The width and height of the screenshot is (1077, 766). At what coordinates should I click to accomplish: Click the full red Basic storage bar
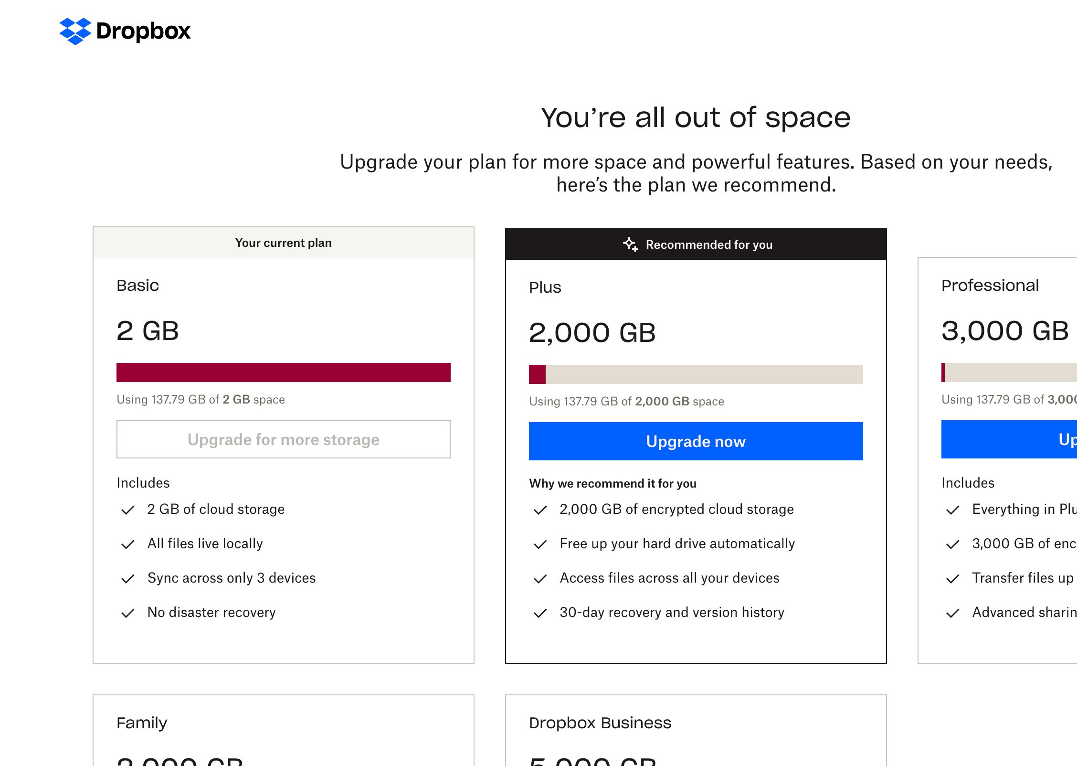tap(284, 372)
